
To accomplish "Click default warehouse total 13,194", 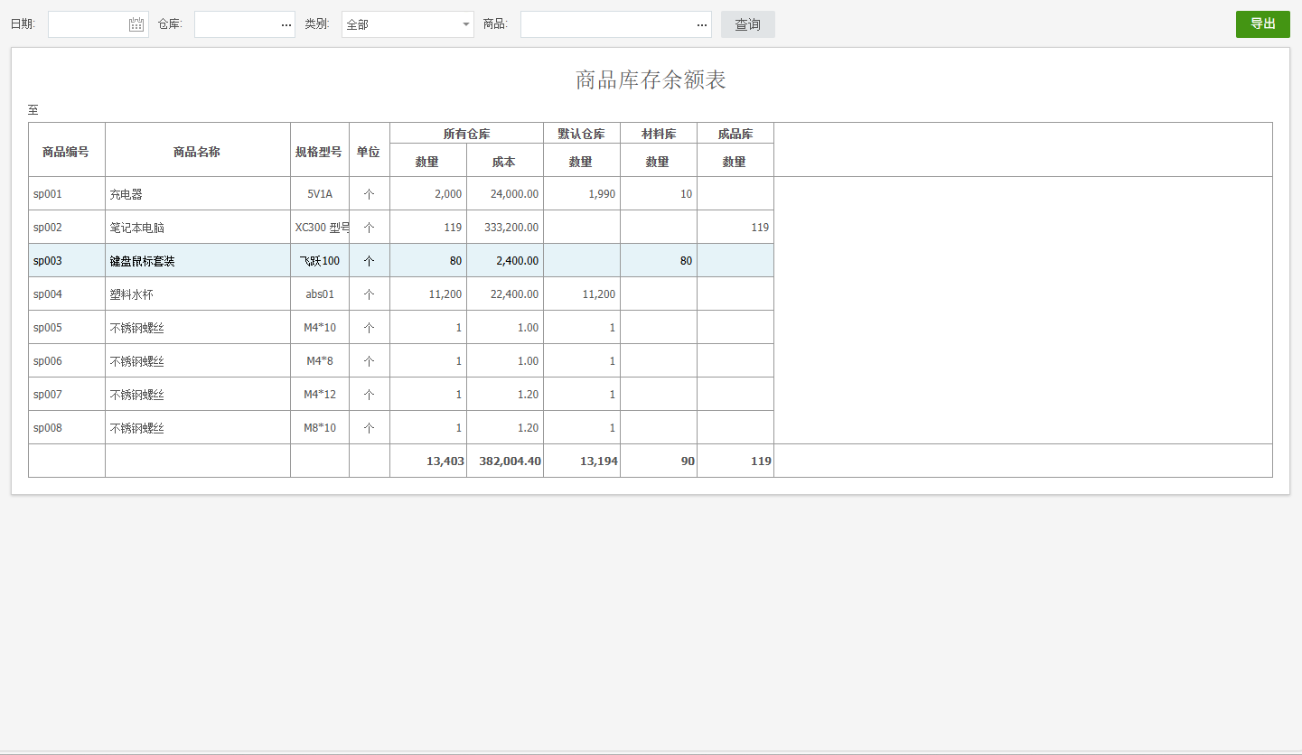I will [x=599, y=461].
